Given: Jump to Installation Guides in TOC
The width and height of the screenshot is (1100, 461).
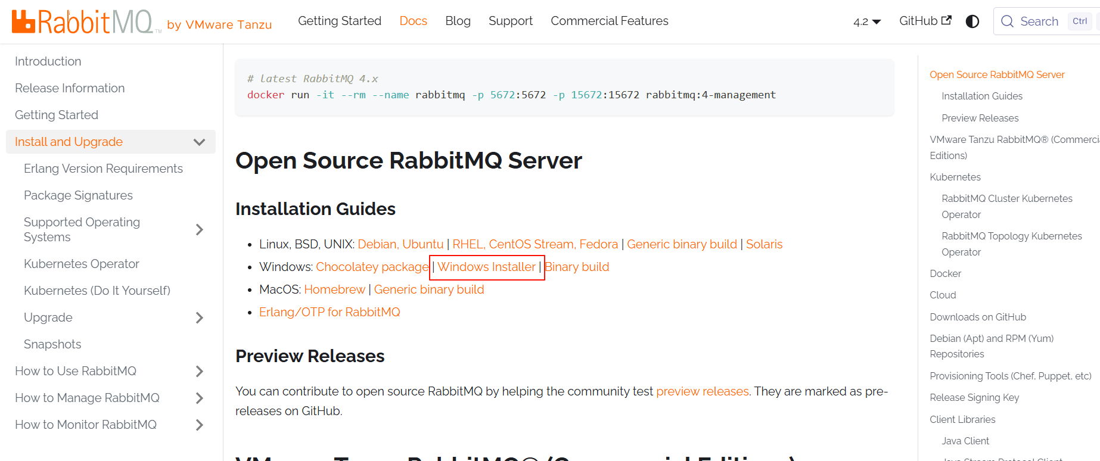Looking at the screenshot, I should [x=982, y=96].
